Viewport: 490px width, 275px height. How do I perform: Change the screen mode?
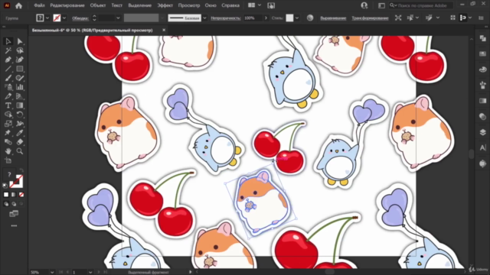(14, 214)
